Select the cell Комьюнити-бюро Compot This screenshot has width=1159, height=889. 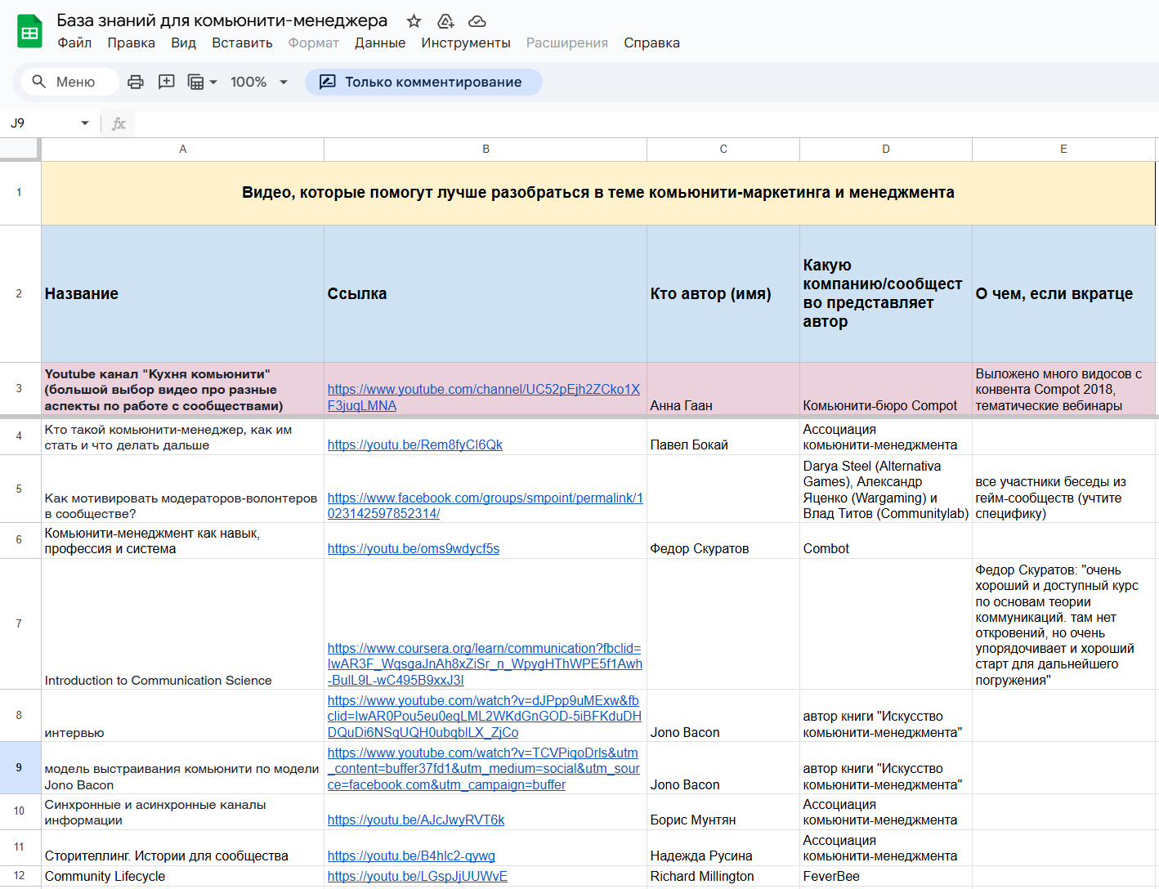(886, 388)
